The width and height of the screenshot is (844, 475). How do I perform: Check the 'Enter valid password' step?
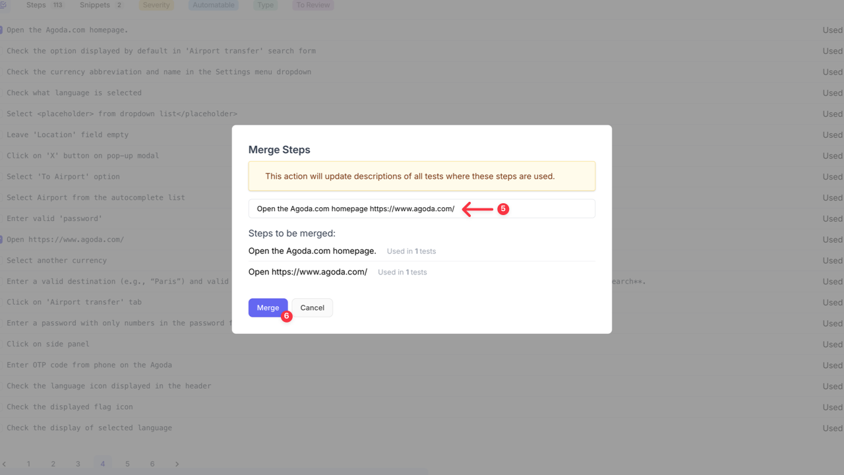2,218
